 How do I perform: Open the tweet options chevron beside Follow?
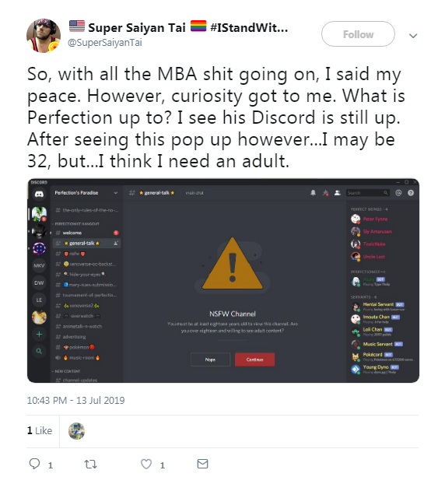413,36
